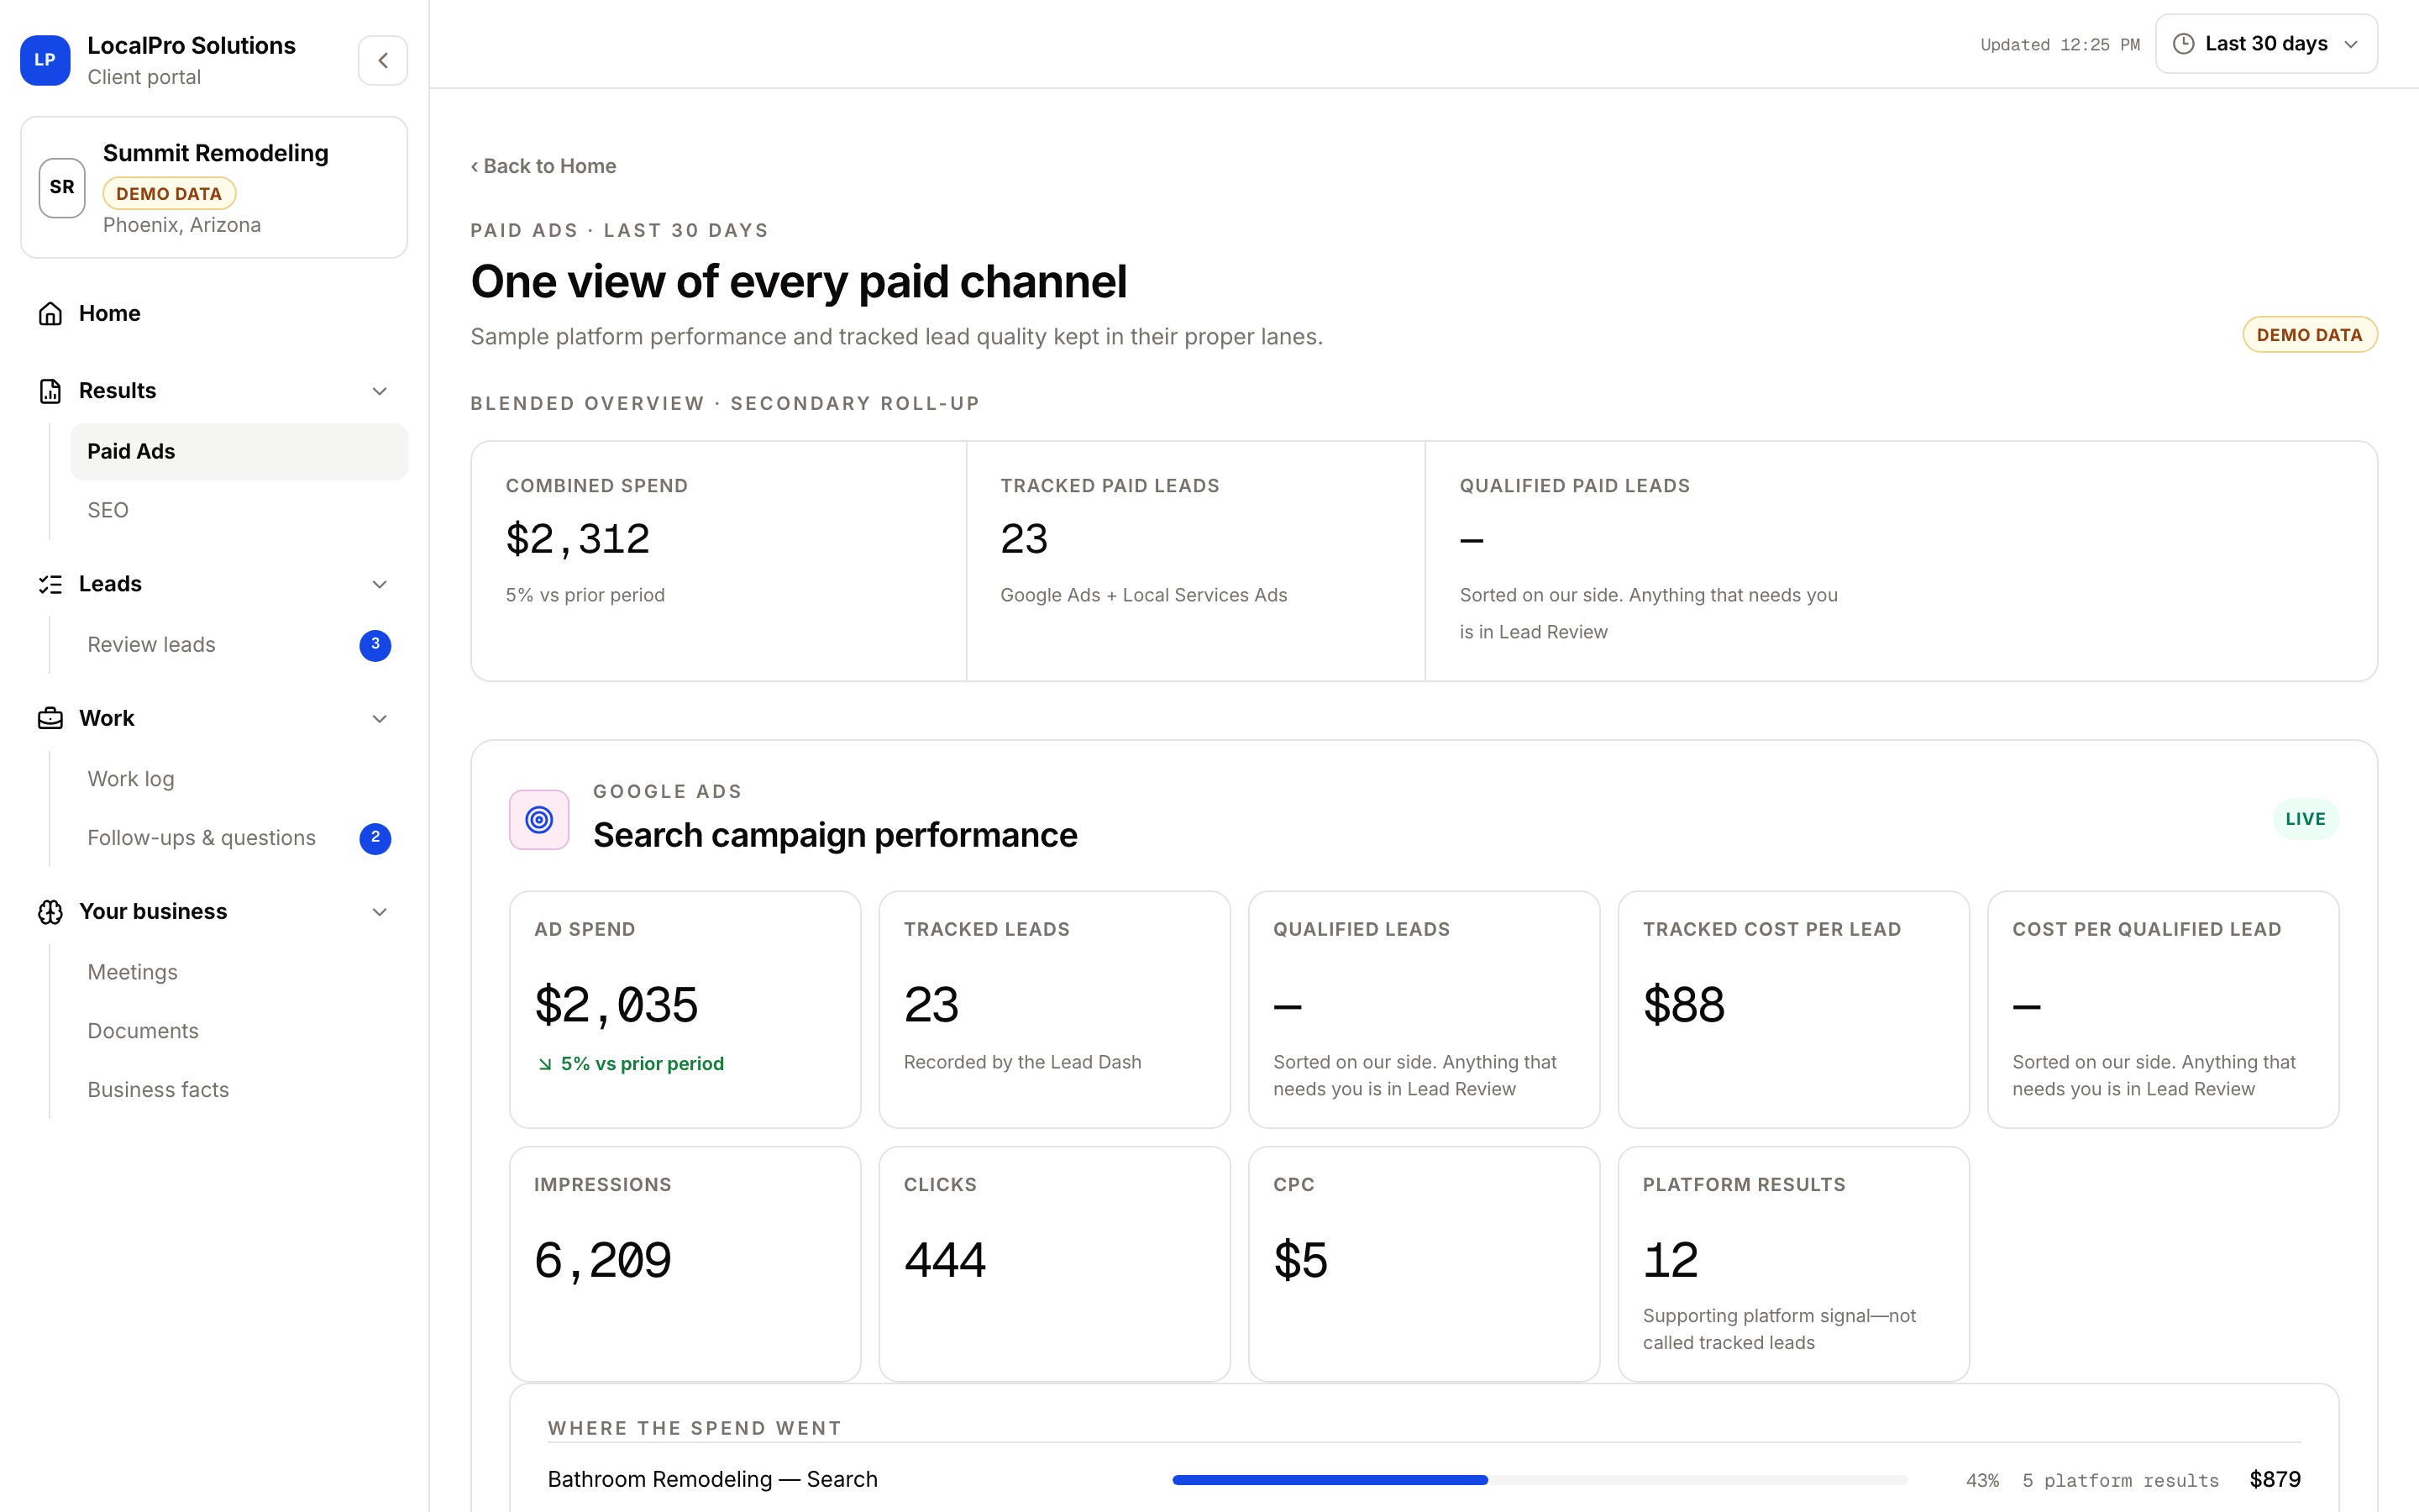The width and height of the screenshot is (2419, 1512).
Task: Click the SR Summit Remodeling avatar
Action: click(62, 187)
